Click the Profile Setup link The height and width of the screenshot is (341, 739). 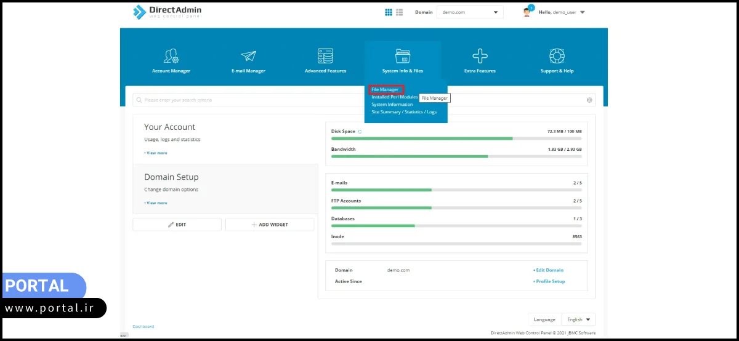[549, 281]
